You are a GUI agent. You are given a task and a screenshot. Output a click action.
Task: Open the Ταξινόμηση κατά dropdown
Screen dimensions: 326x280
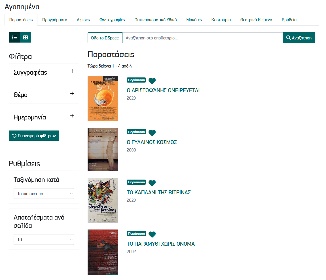pos(44,194)
